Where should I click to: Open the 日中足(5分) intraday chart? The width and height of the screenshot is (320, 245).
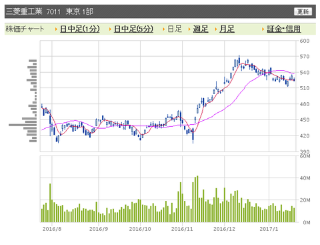coord(133,29)
